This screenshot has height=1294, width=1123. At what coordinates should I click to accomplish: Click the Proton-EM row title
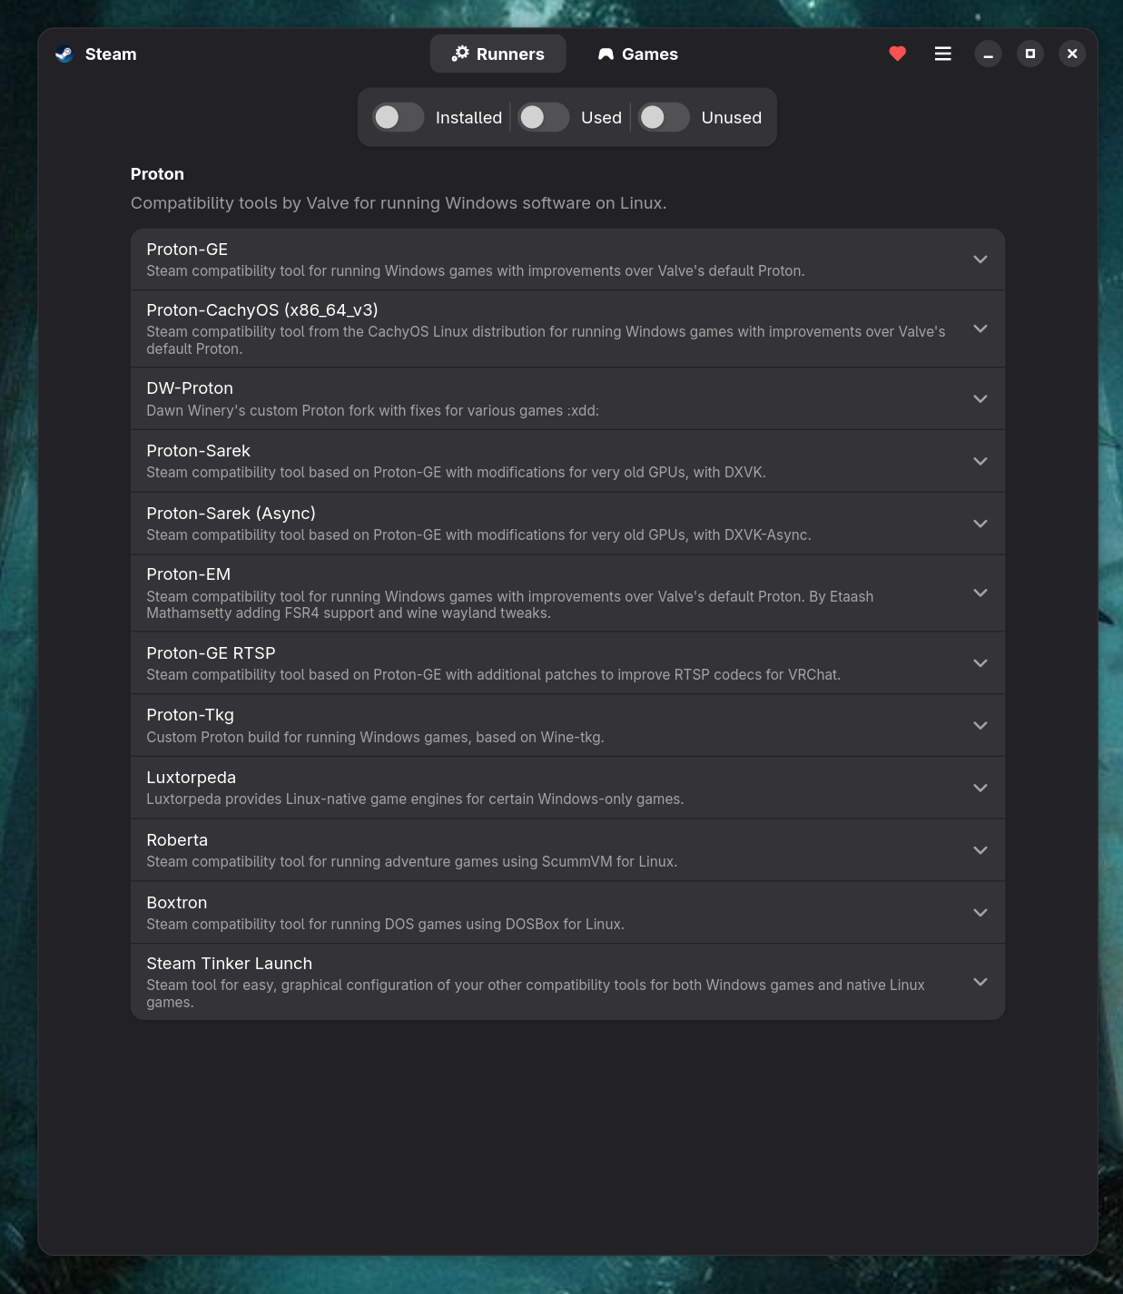point(189,574)
